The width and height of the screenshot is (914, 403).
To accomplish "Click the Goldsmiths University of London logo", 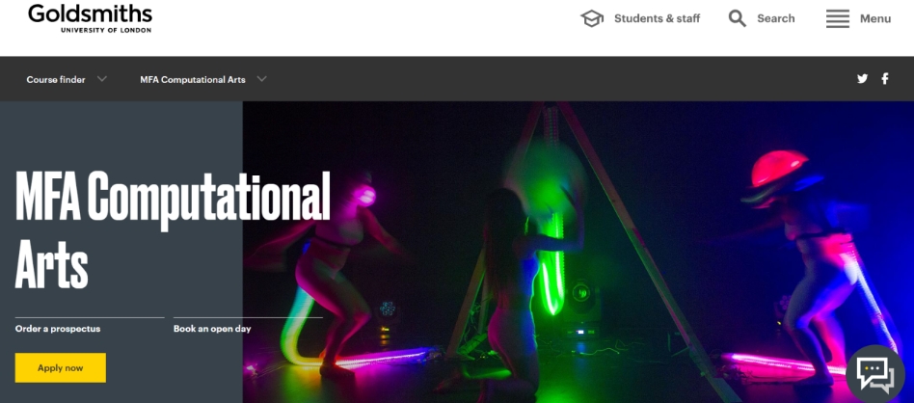I will point(91,18).
